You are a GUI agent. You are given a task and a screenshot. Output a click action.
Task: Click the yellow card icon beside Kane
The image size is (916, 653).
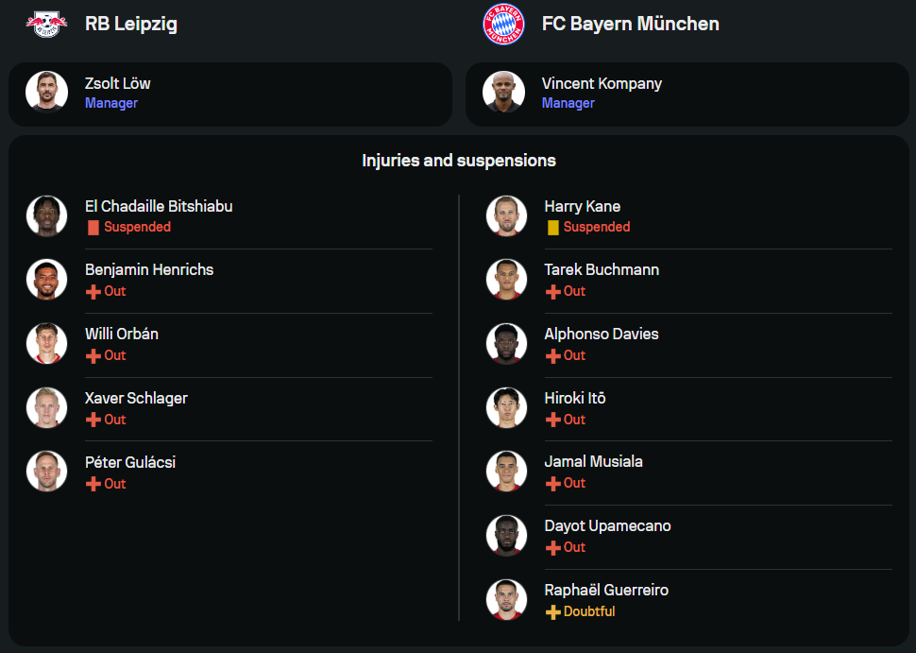point(552,228)
